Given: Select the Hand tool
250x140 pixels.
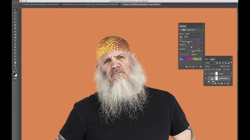Looking at the screenshot, I should click(15, 63).
